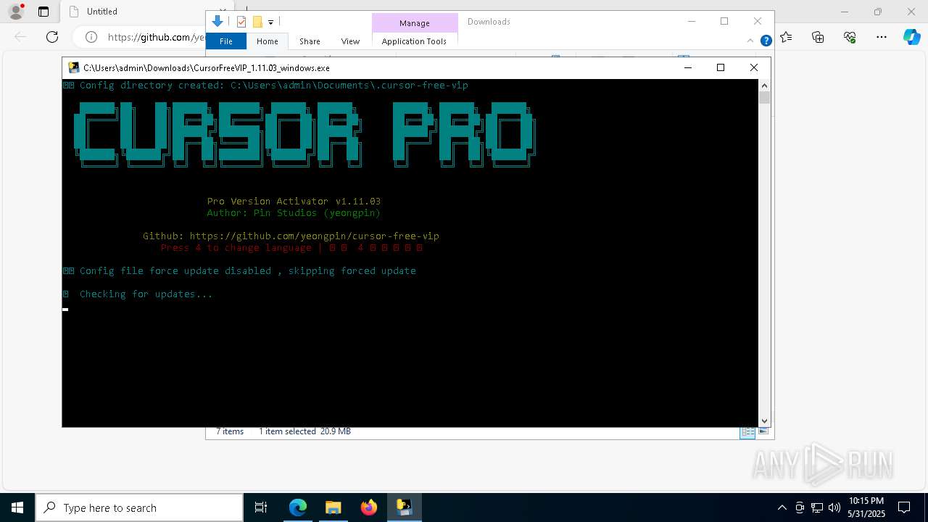Reload the page in Edge
Viewport: 928px width, 522px height.
tap(52, 37)
